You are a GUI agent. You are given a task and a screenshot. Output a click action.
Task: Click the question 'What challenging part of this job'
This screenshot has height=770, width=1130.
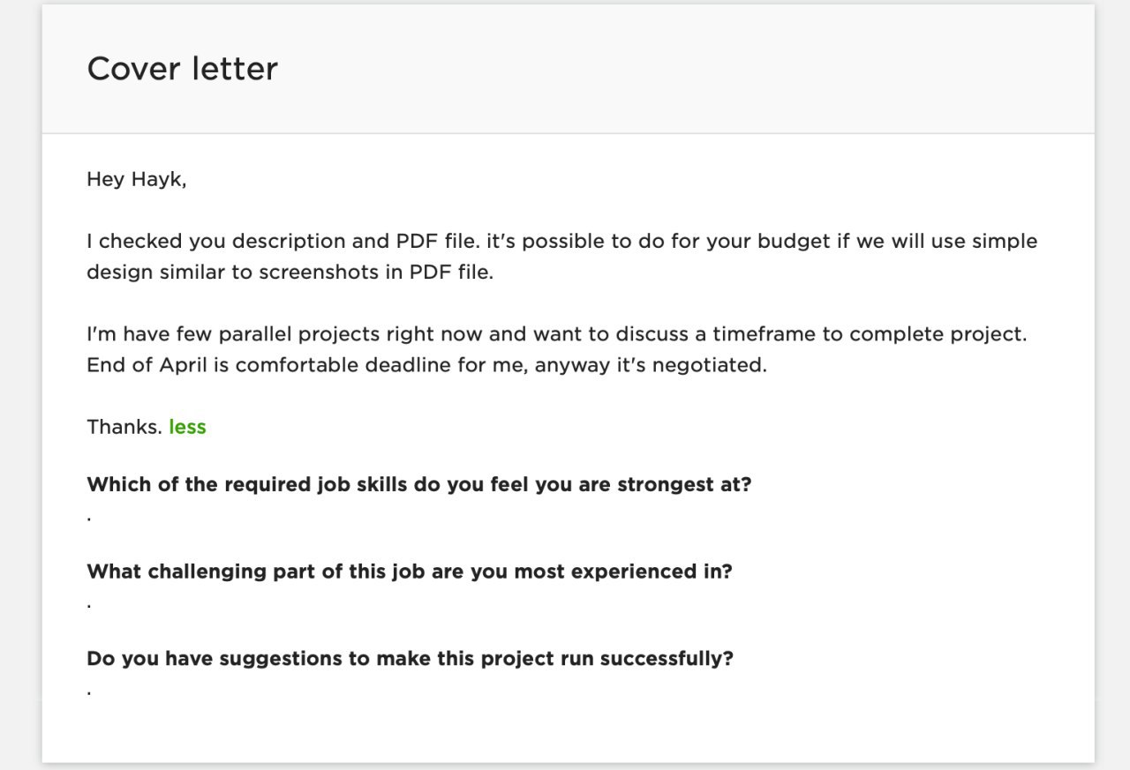[410, 572]
